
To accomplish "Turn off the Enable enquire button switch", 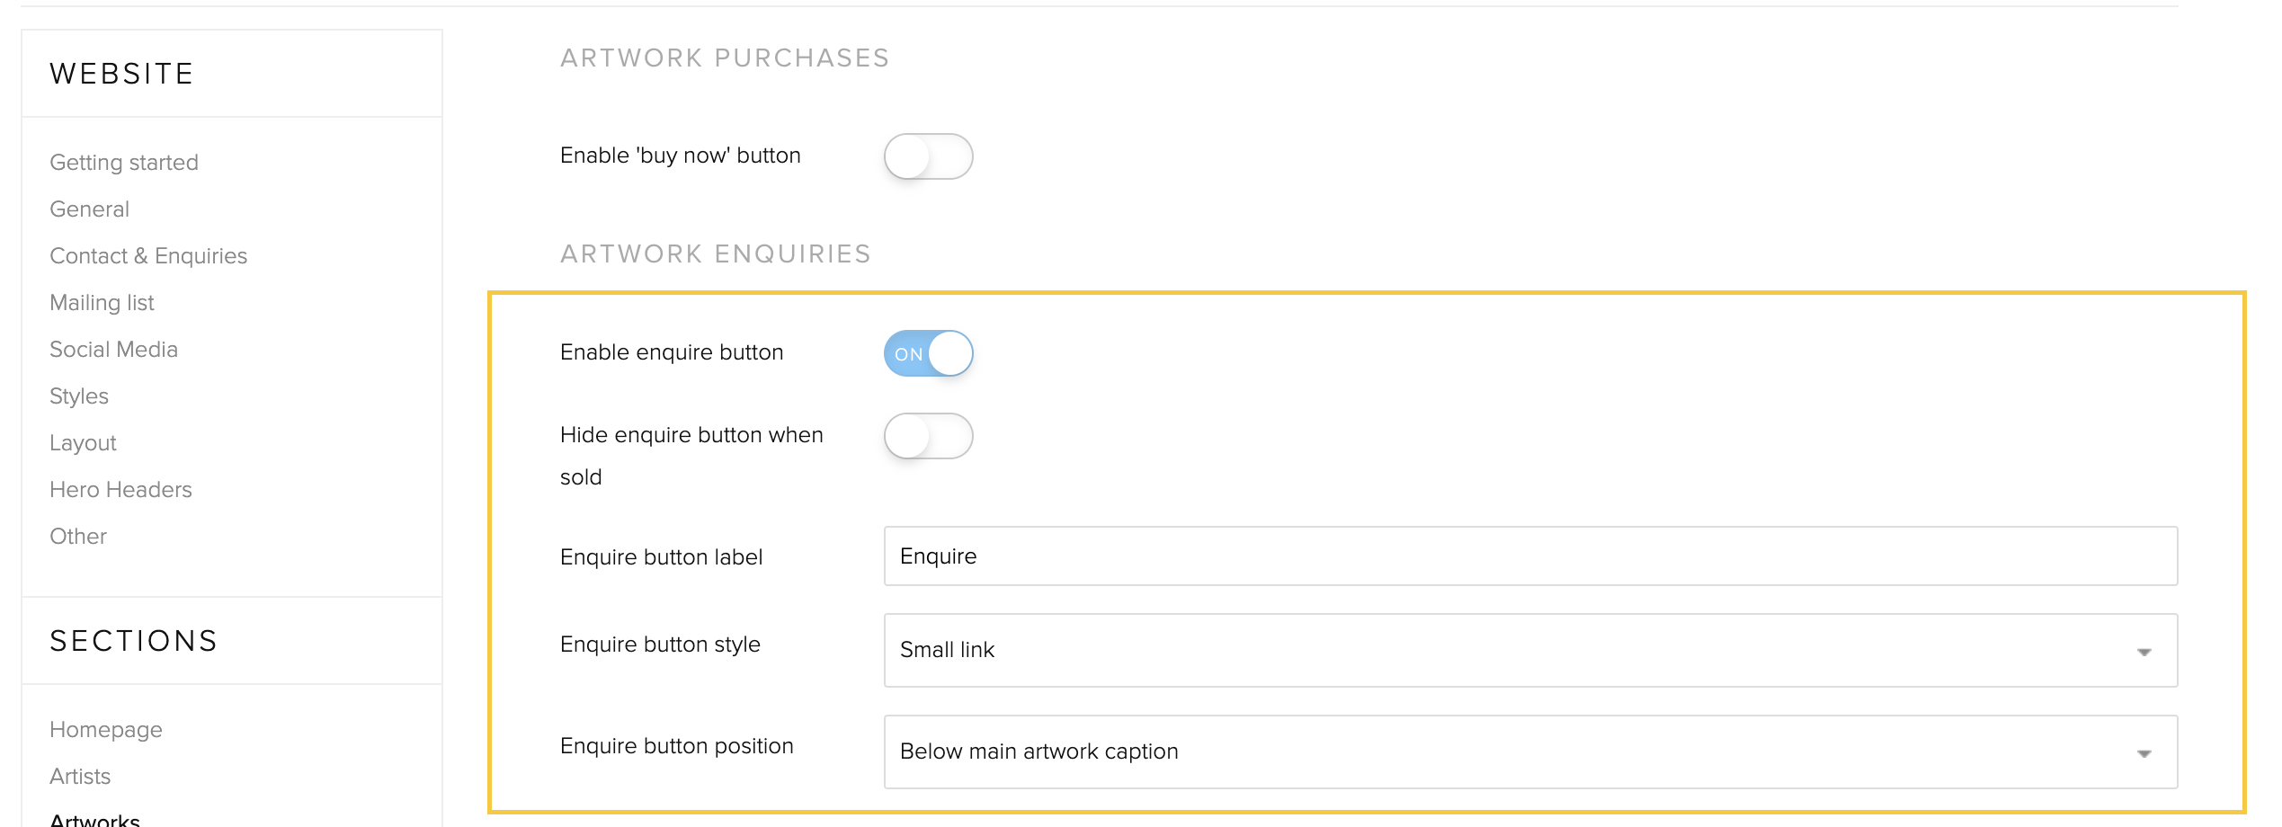I will click(x=928, y=353).
